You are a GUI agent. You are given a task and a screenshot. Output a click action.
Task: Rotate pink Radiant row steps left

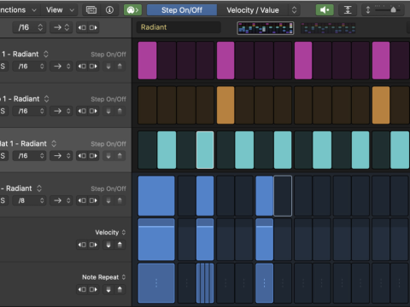(82, 67)
